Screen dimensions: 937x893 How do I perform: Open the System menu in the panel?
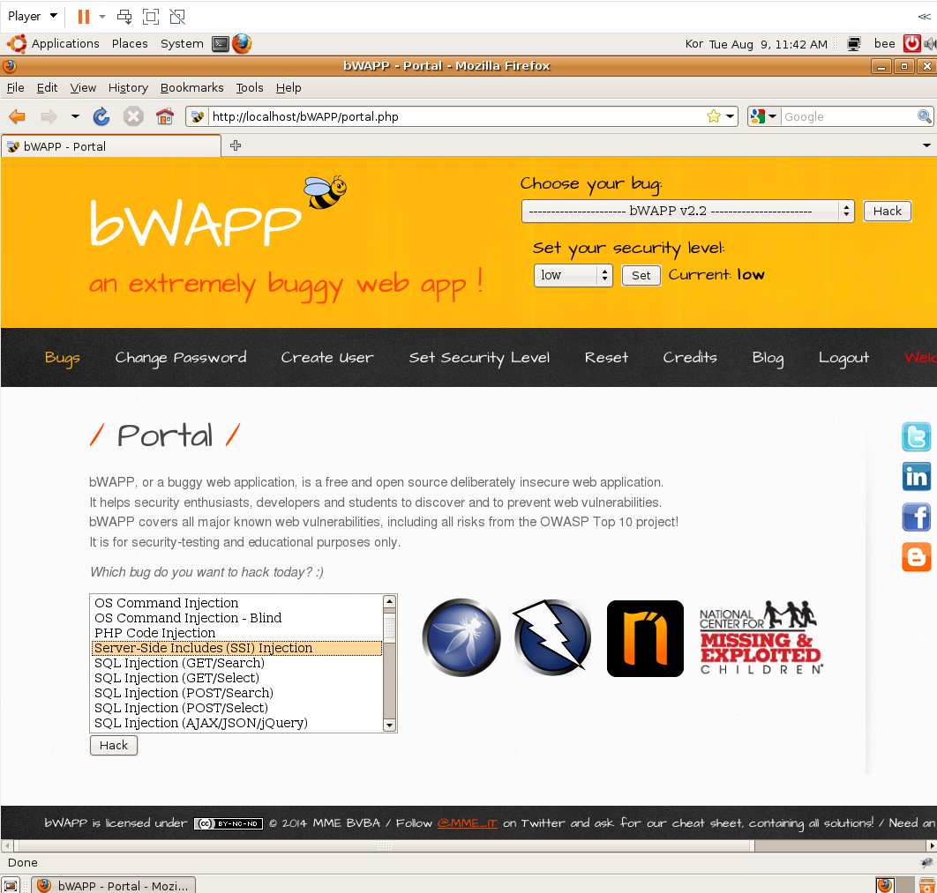(x=182, y=43)
